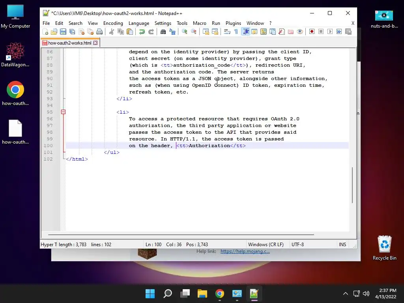
Task: Open the File menu
Action: coord(46,23)
